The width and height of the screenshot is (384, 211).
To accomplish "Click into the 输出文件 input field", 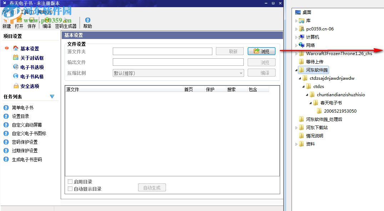I will coord(178,62).
